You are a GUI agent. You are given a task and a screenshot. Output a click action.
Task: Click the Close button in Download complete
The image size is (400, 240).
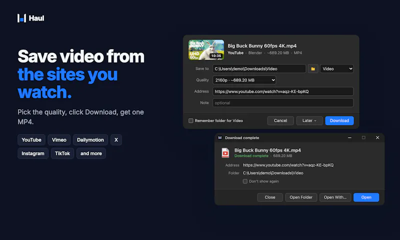[270, 197]
